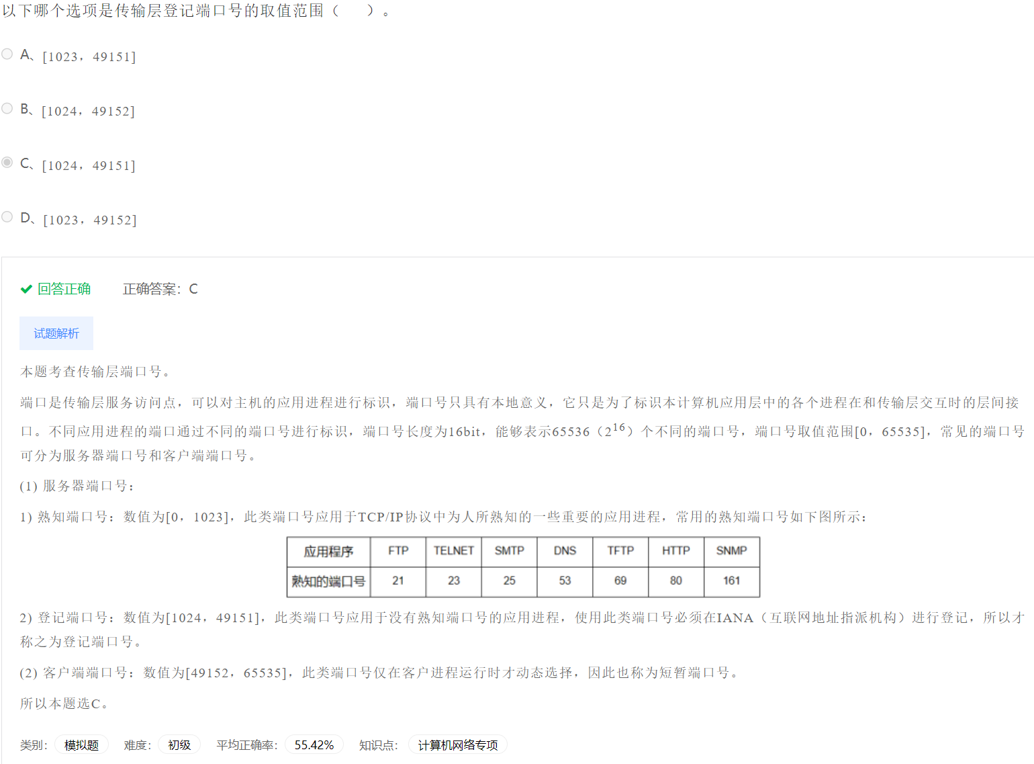Click the (1) 服务器端口号 heading line
The image size is (1034, 764).
tap(77, 486)
